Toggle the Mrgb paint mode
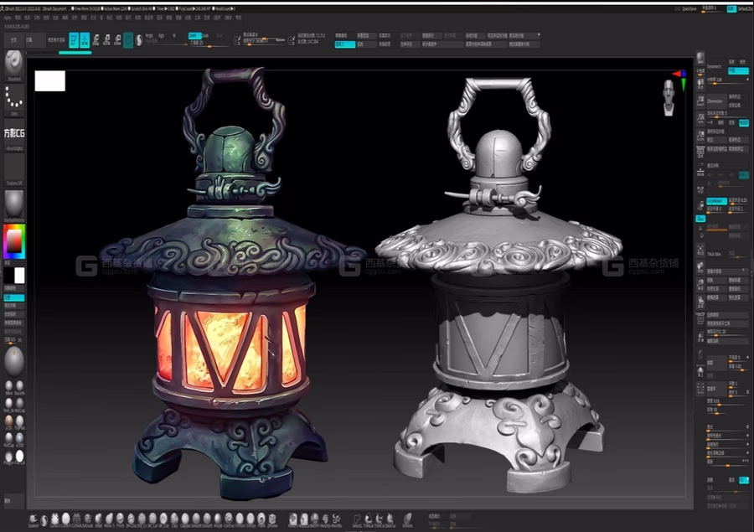This screenshot has height=532, width=754. [x=149, y=35]
